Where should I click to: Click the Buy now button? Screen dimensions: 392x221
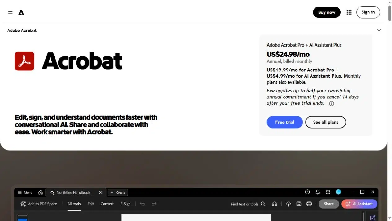coord(327,12)
